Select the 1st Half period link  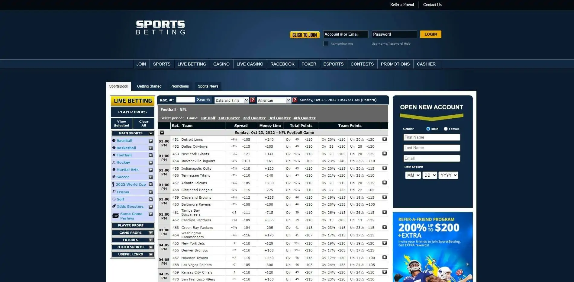(208, 118)
